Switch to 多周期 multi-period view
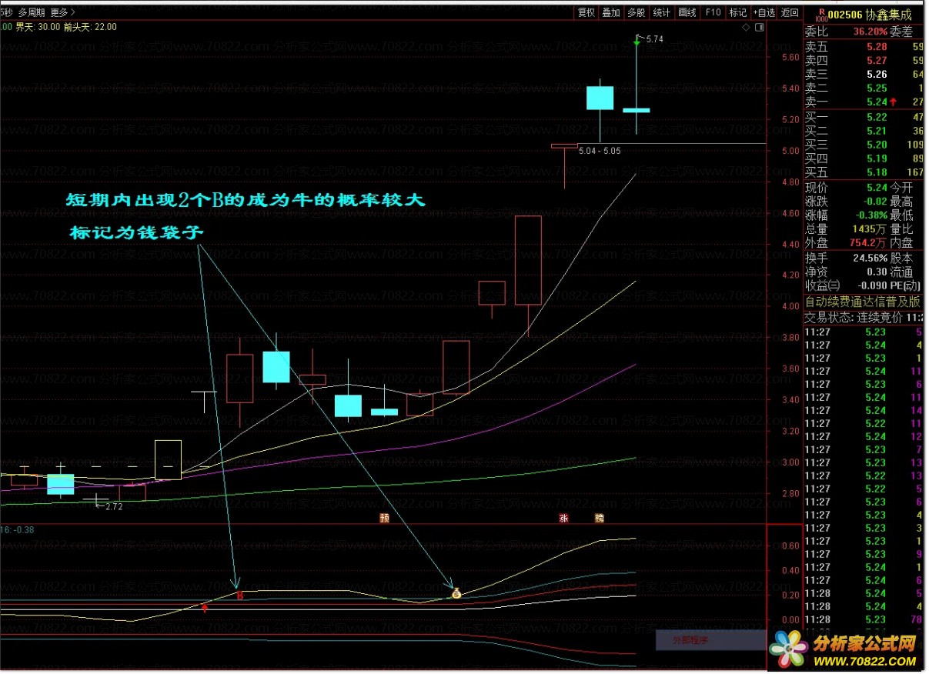 (x=32, y=12)
